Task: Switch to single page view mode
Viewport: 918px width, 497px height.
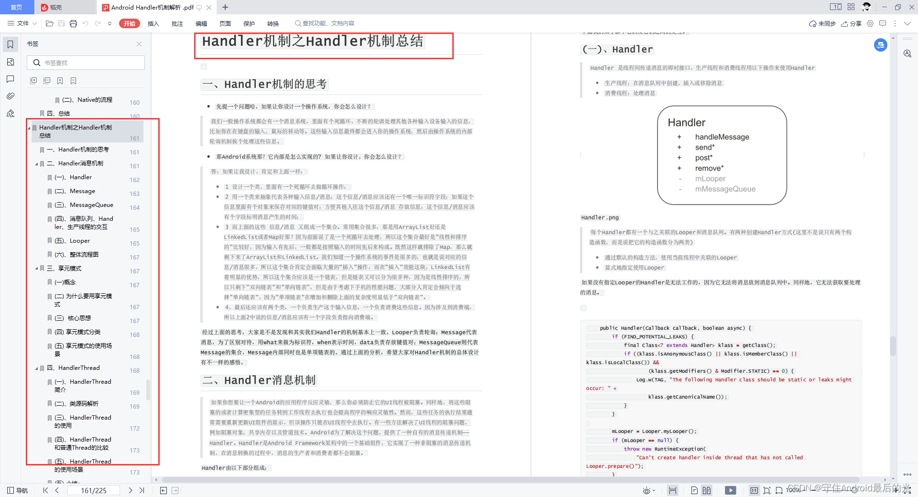Action: pyautogui.click(x=694, y=490)
